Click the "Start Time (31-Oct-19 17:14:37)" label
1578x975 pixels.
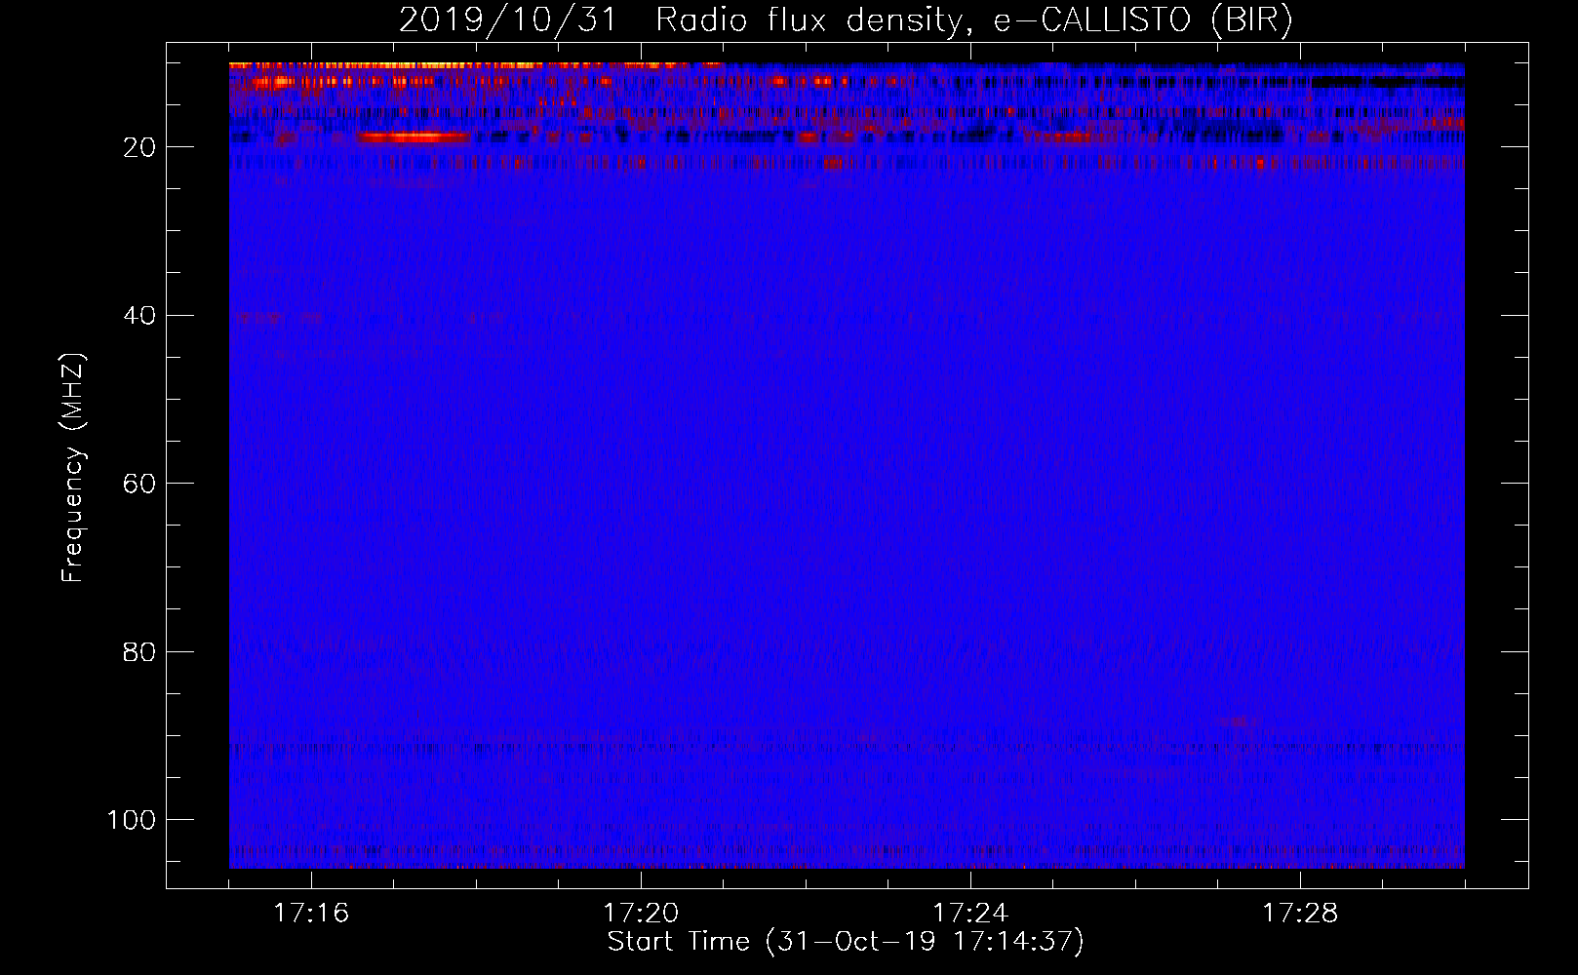coord(846,942)
